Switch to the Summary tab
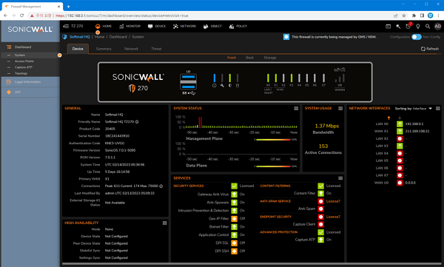The width and height of the screenshot is (444, 267). pos(104,49)
